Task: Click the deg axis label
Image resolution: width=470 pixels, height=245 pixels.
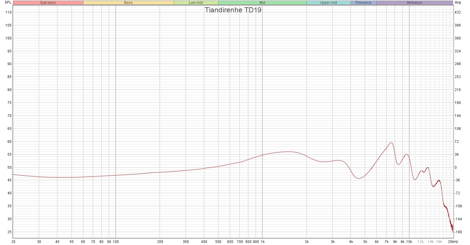Action: (x=458, y=2)
